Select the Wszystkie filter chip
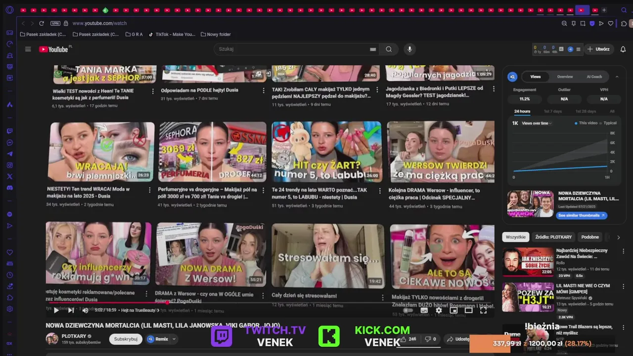Screen dimensions: 633x356 click(516, 237)
